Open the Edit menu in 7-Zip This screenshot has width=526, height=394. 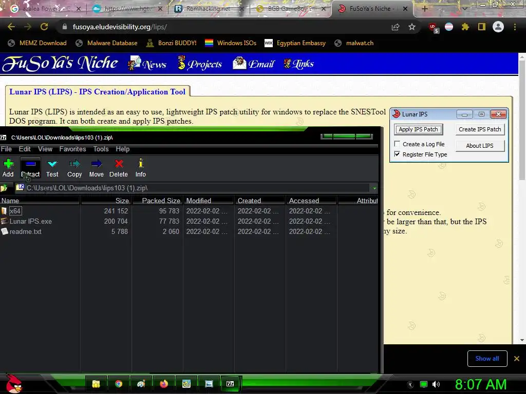[x=25, y=149]
